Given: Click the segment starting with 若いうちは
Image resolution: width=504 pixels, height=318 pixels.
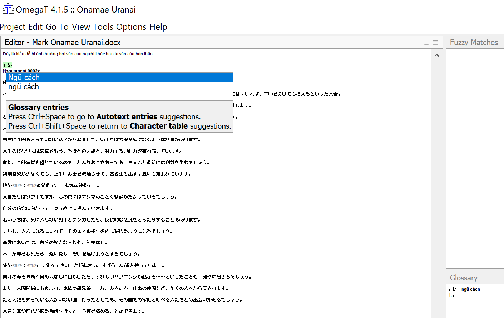Looking at the screenshot, I should click(102, 220).
